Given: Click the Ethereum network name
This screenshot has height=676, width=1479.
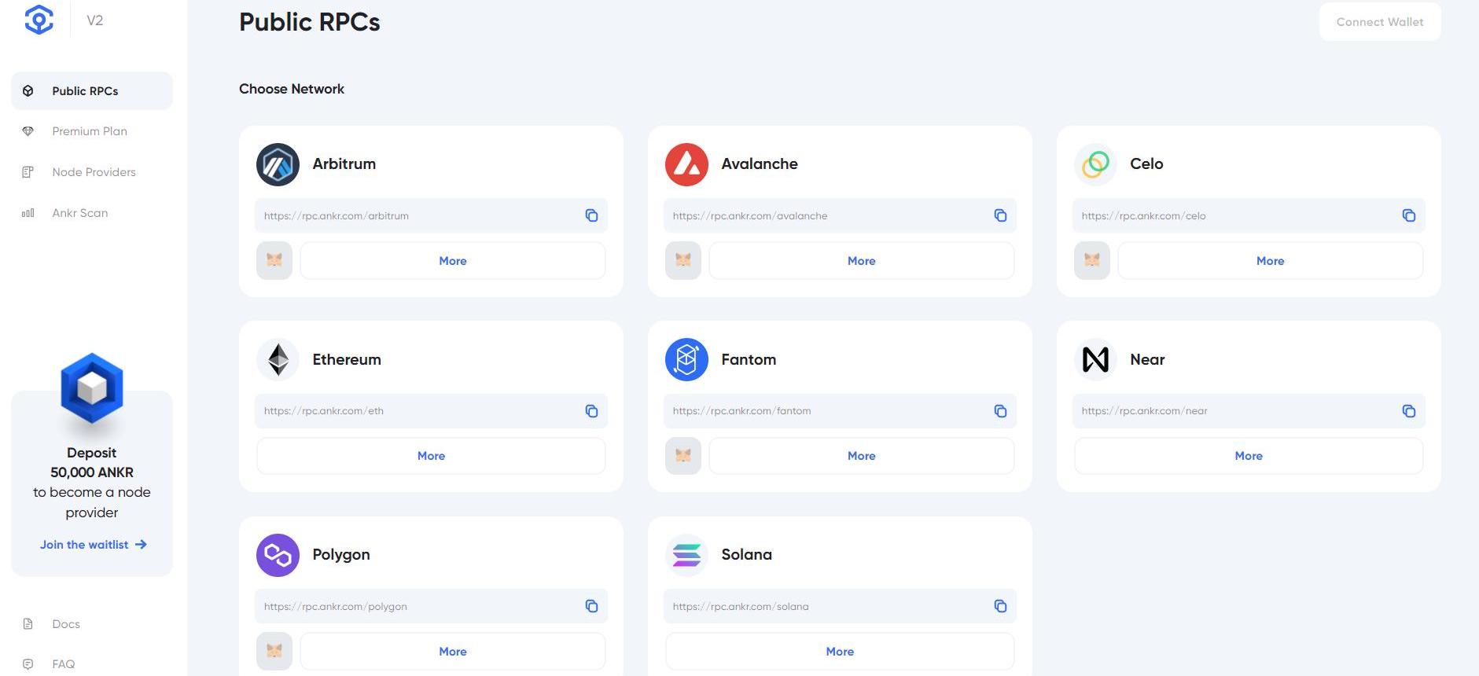Looking at the screenshot, I should click(x=347, y=359).
